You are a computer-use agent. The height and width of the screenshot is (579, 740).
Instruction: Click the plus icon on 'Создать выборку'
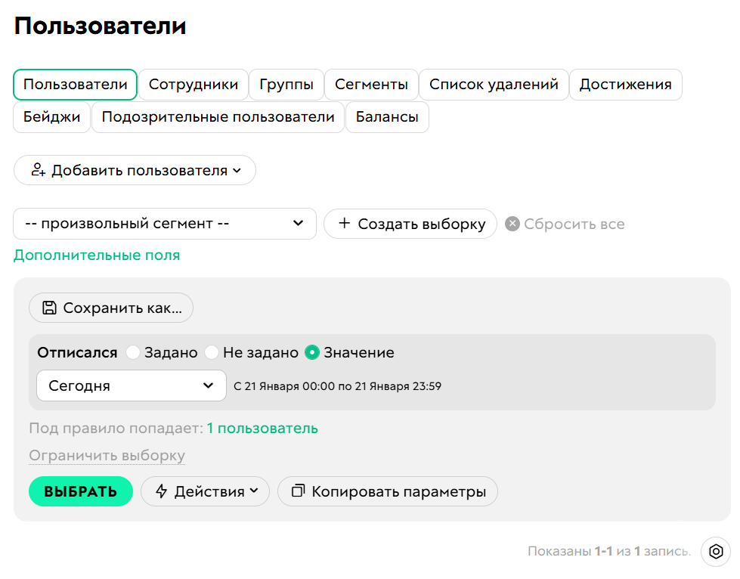click(x=344, y=224)
